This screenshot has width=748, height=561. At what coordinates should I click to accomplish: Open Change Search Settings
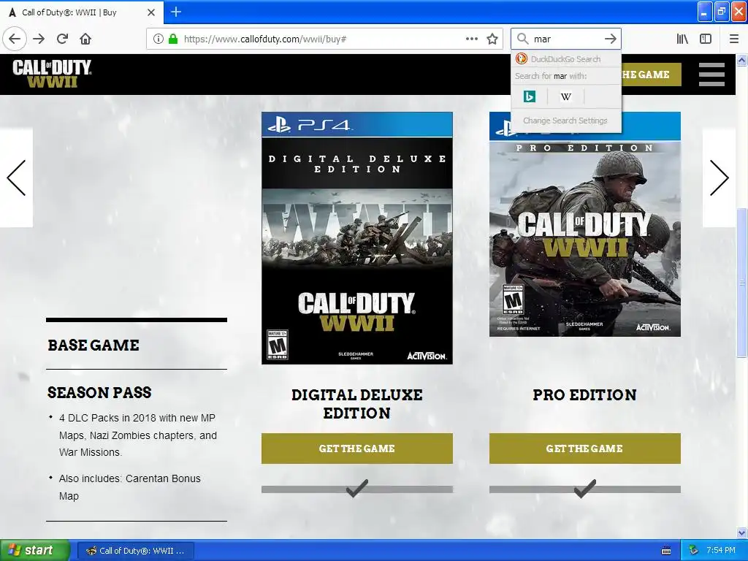pos(566,121)
